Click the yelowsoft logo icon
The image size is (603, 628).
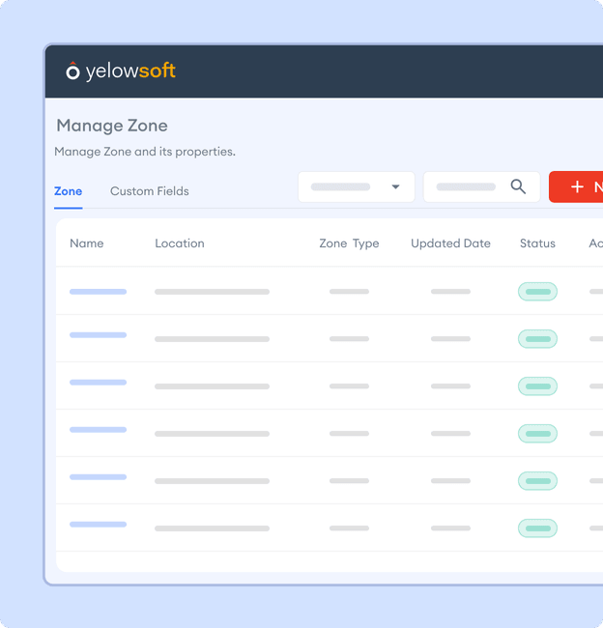coord(72,71)
